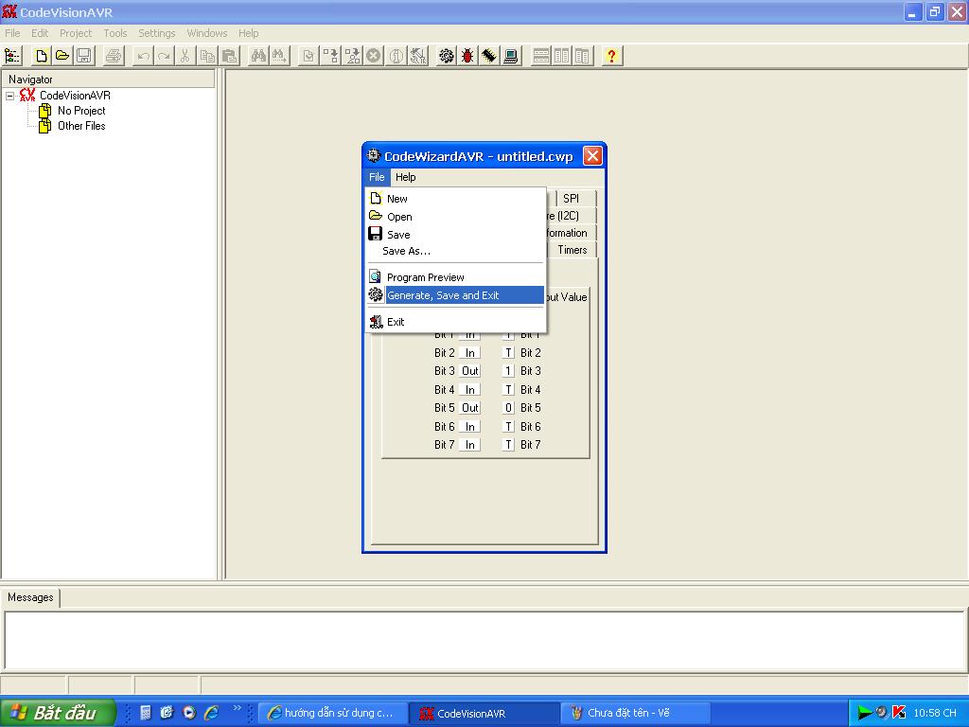
Task: Open the Chip Programmer toolbar icon
Action: pos(488,56)
